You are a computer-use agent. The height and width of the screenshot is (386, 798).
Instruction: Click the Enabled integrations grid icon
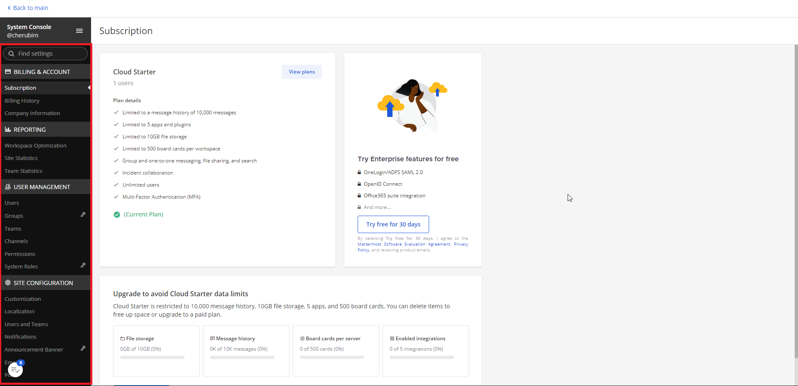392,339
